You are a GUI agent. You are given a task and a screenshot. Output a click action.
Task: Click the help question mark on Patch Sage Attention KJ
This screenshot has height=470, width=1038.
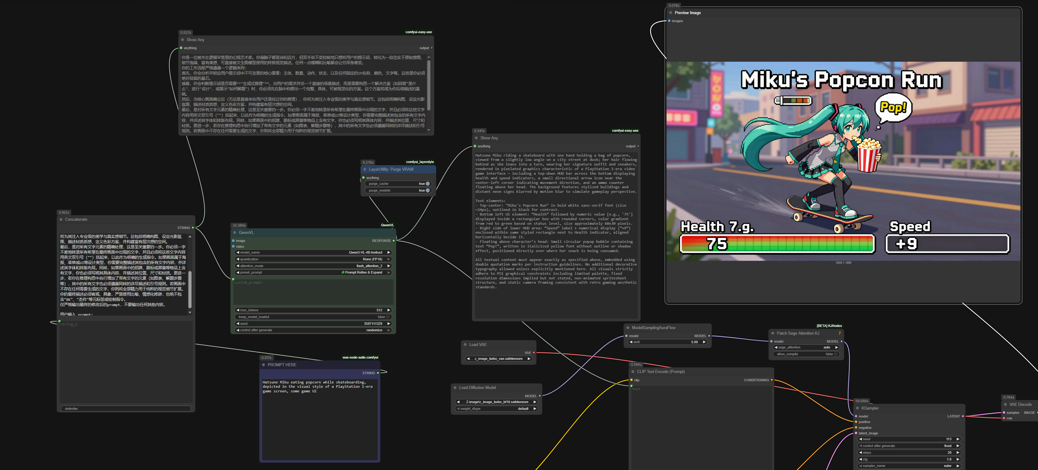pos(840,333)
